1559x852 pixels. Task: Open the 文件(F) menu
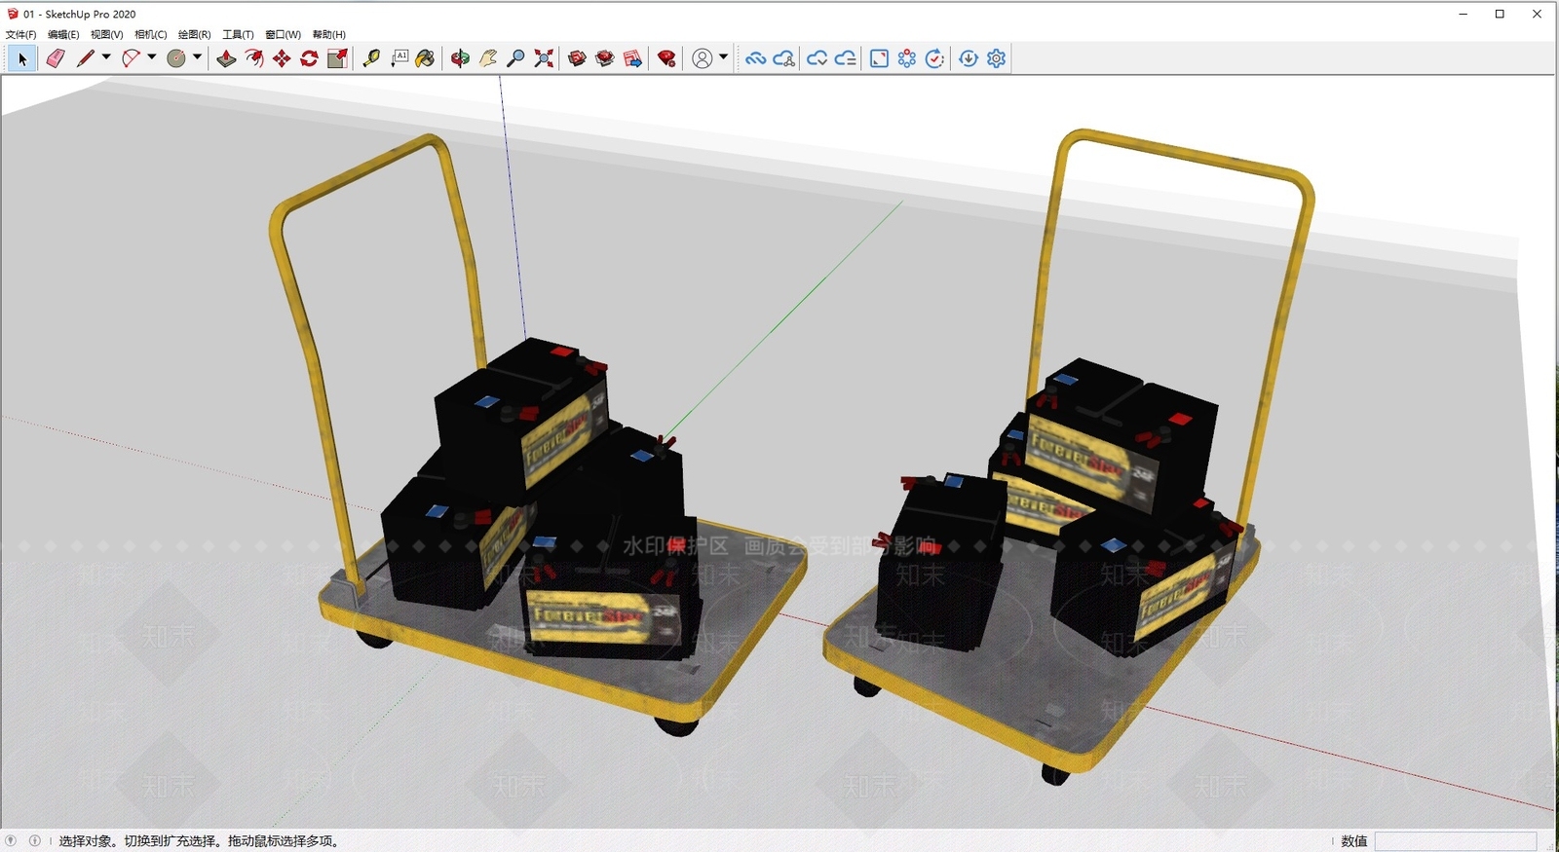coord(21,34)
